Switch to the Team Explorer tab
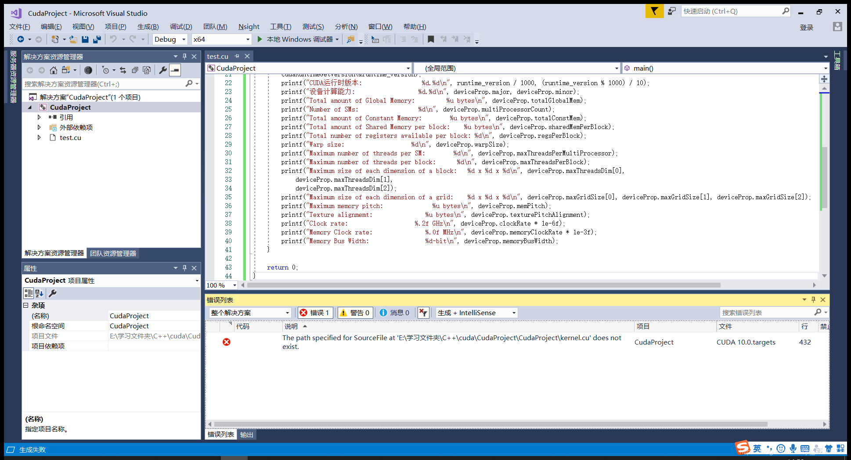851x460 pixels. coord(113,253)
